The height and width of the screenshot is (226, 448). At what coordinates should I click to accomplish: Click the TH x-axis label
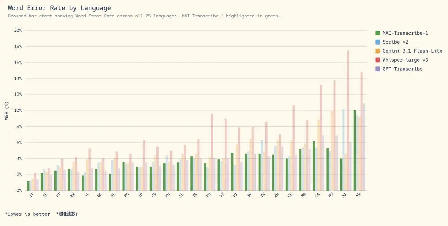point(263,195)
